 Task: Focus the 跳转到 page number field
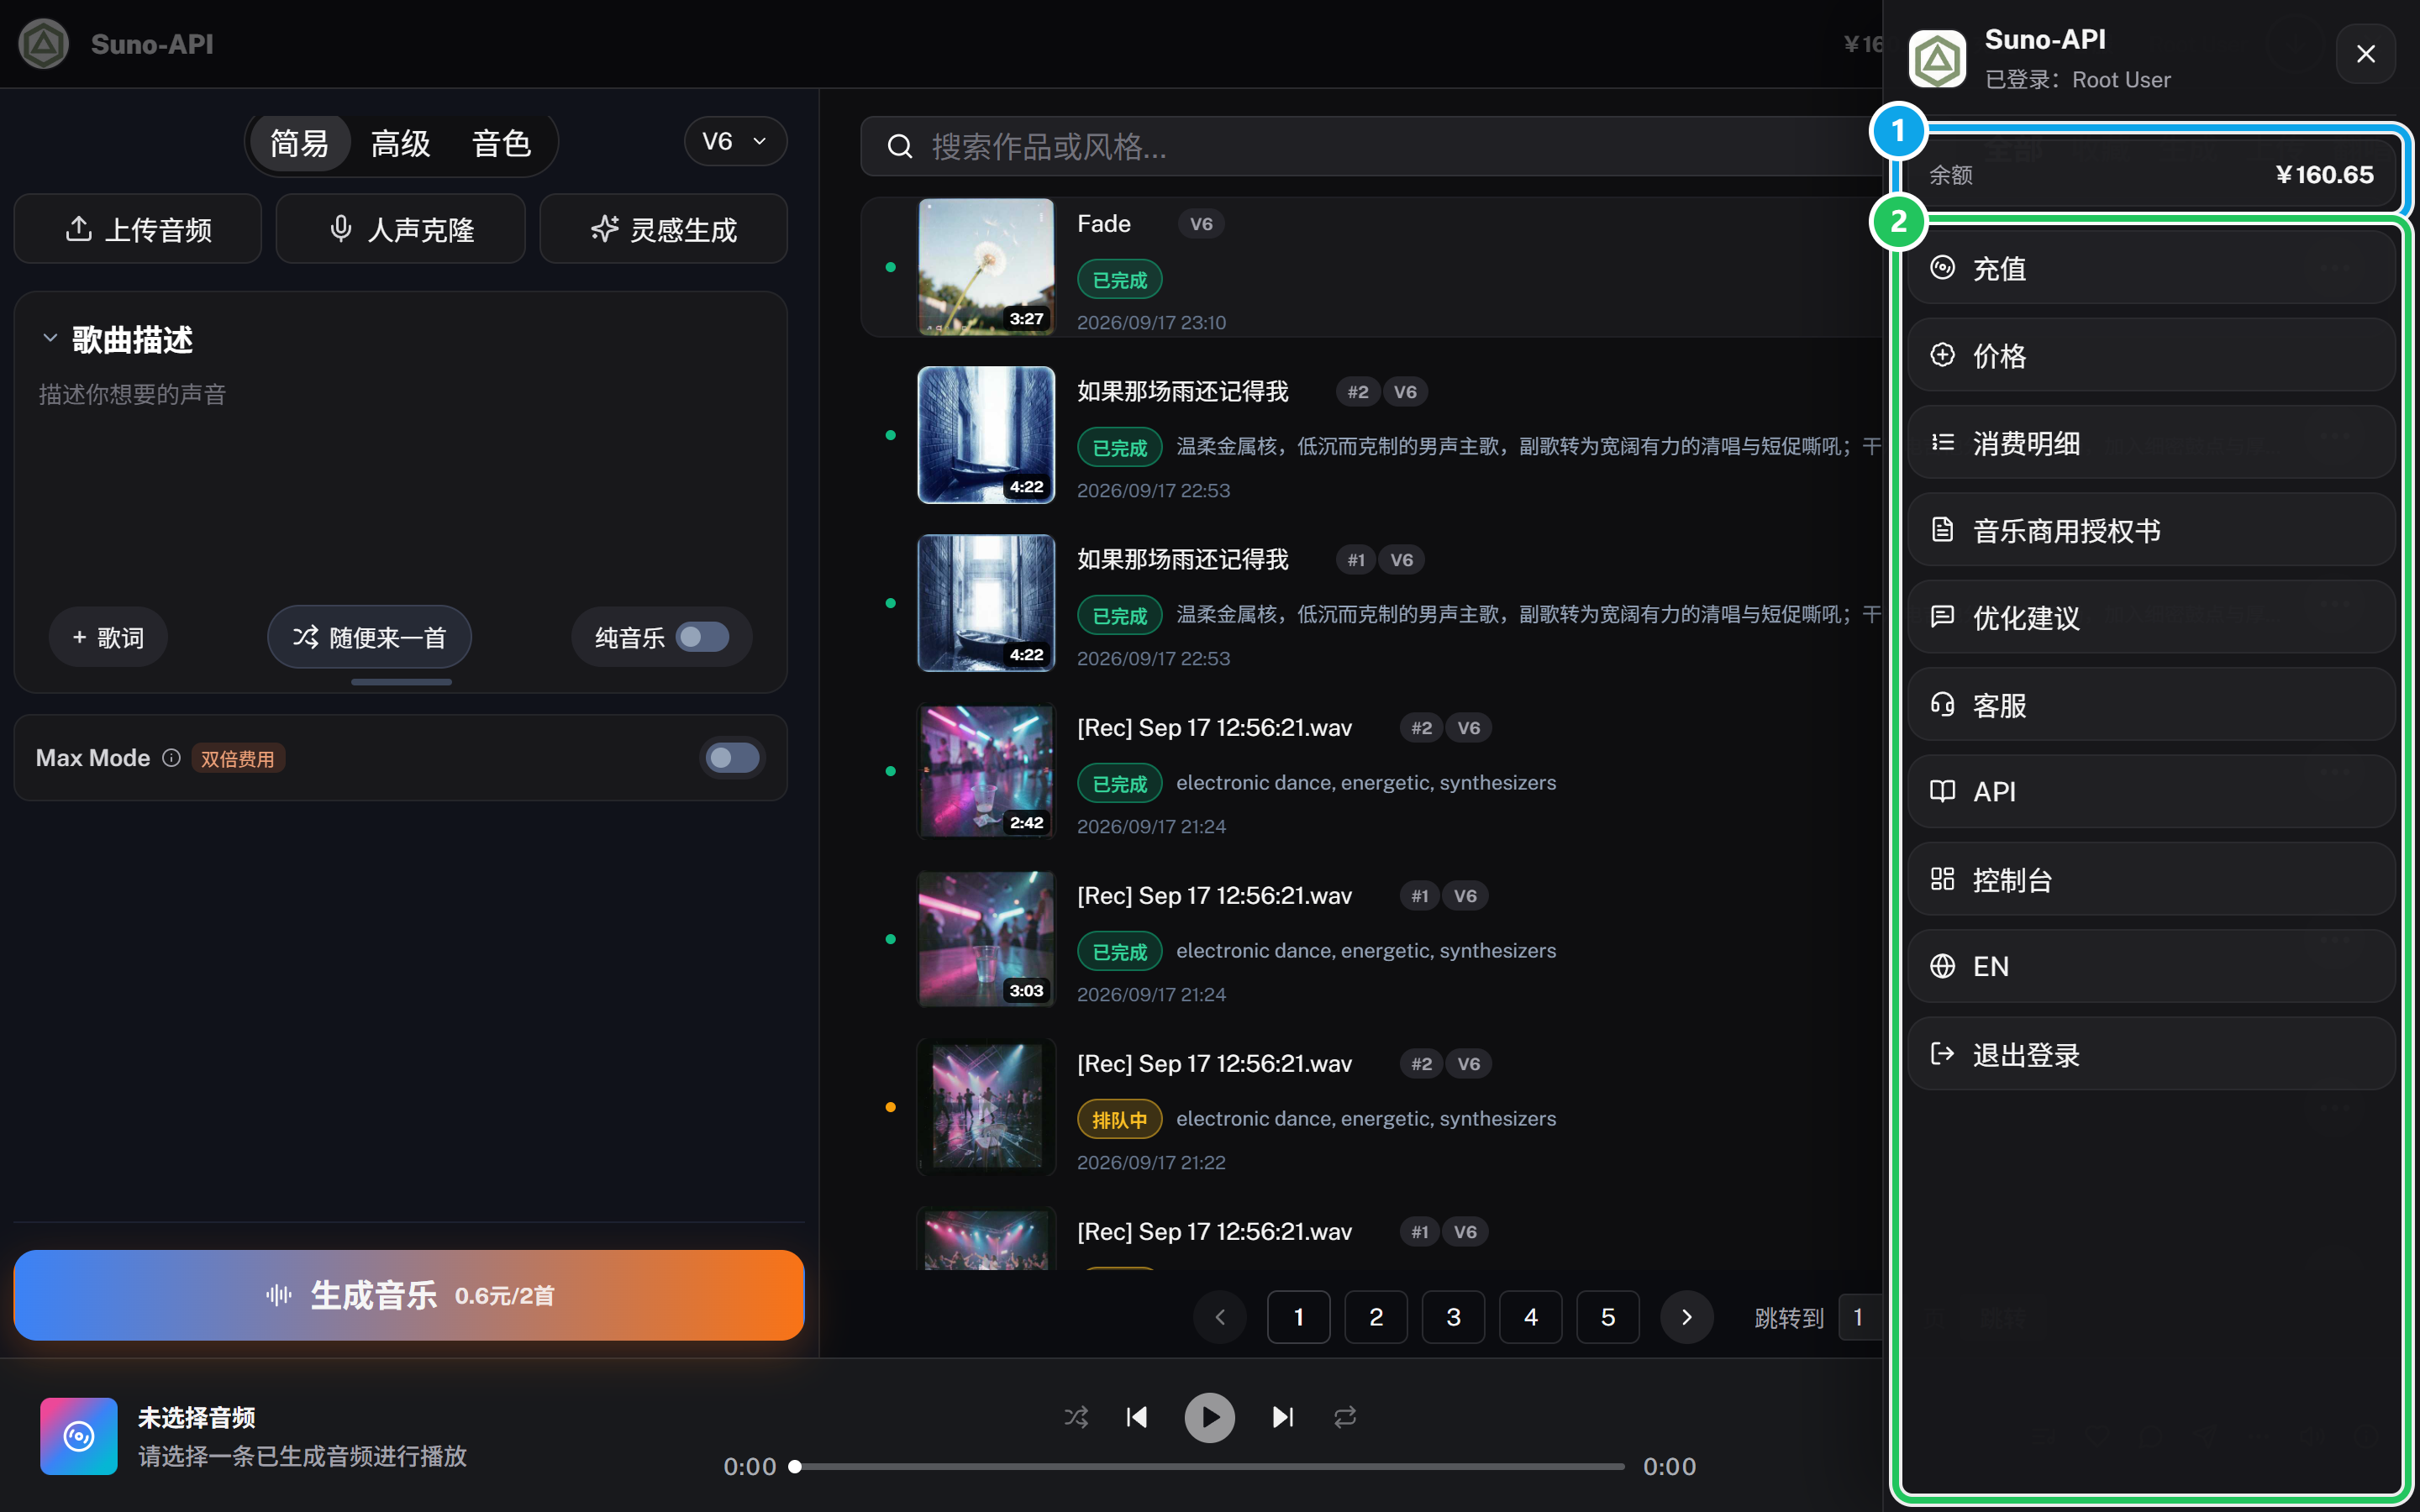pos(1862,1317)
